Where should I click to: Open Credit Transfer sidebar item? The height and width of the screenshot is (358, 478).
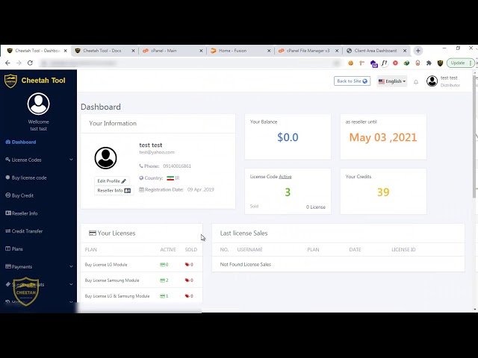(x=24, y=231)
